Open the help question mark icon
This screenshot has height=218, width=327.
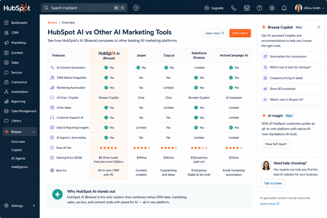(259, 8)
